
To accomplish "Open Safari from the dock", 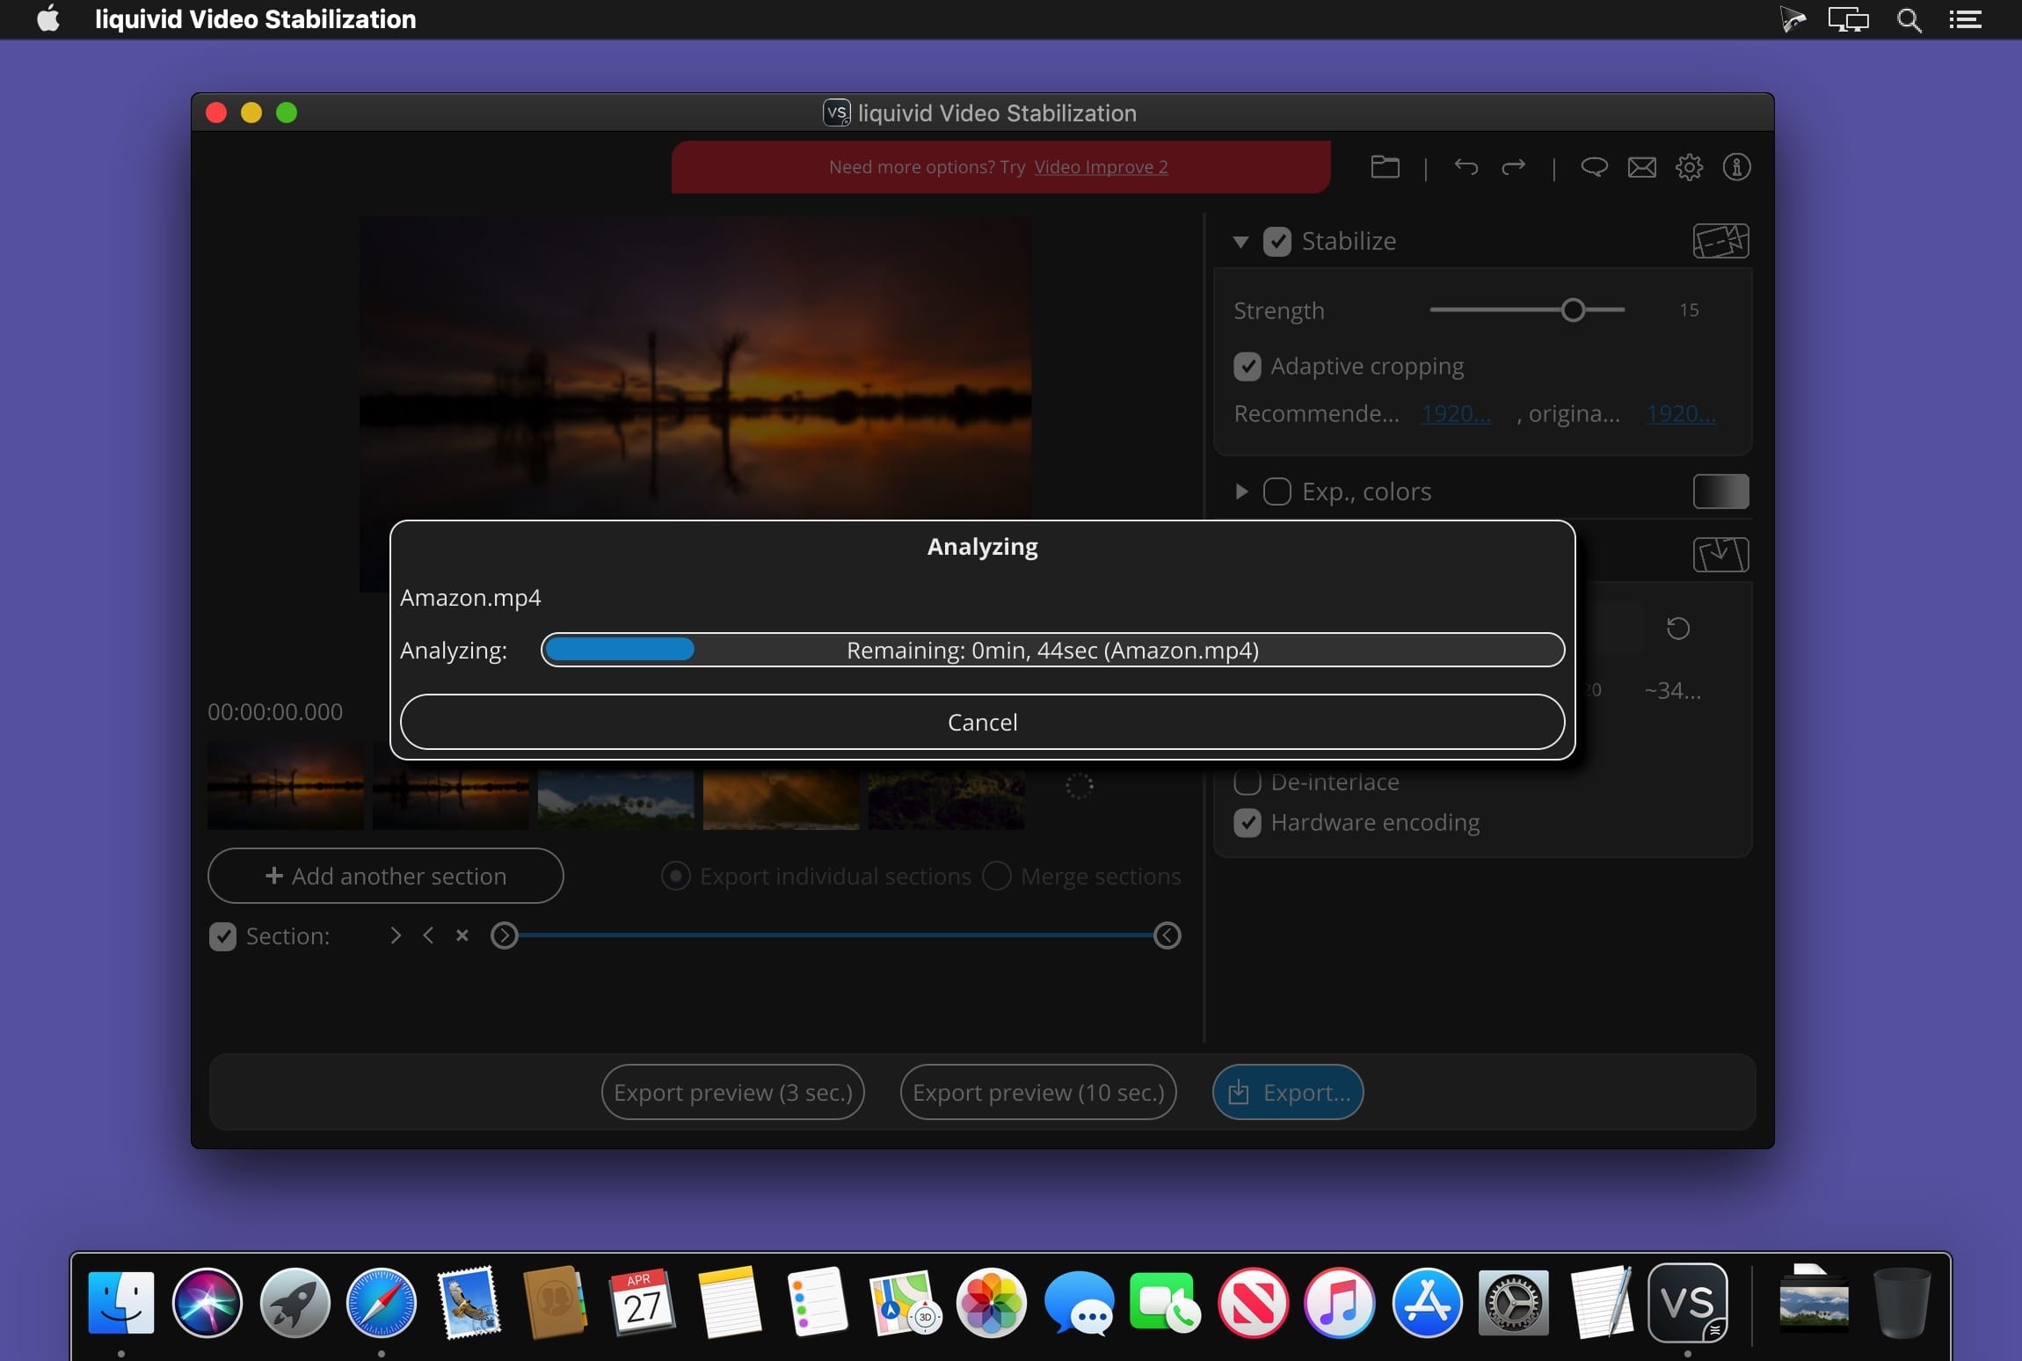I will 381,1302.
